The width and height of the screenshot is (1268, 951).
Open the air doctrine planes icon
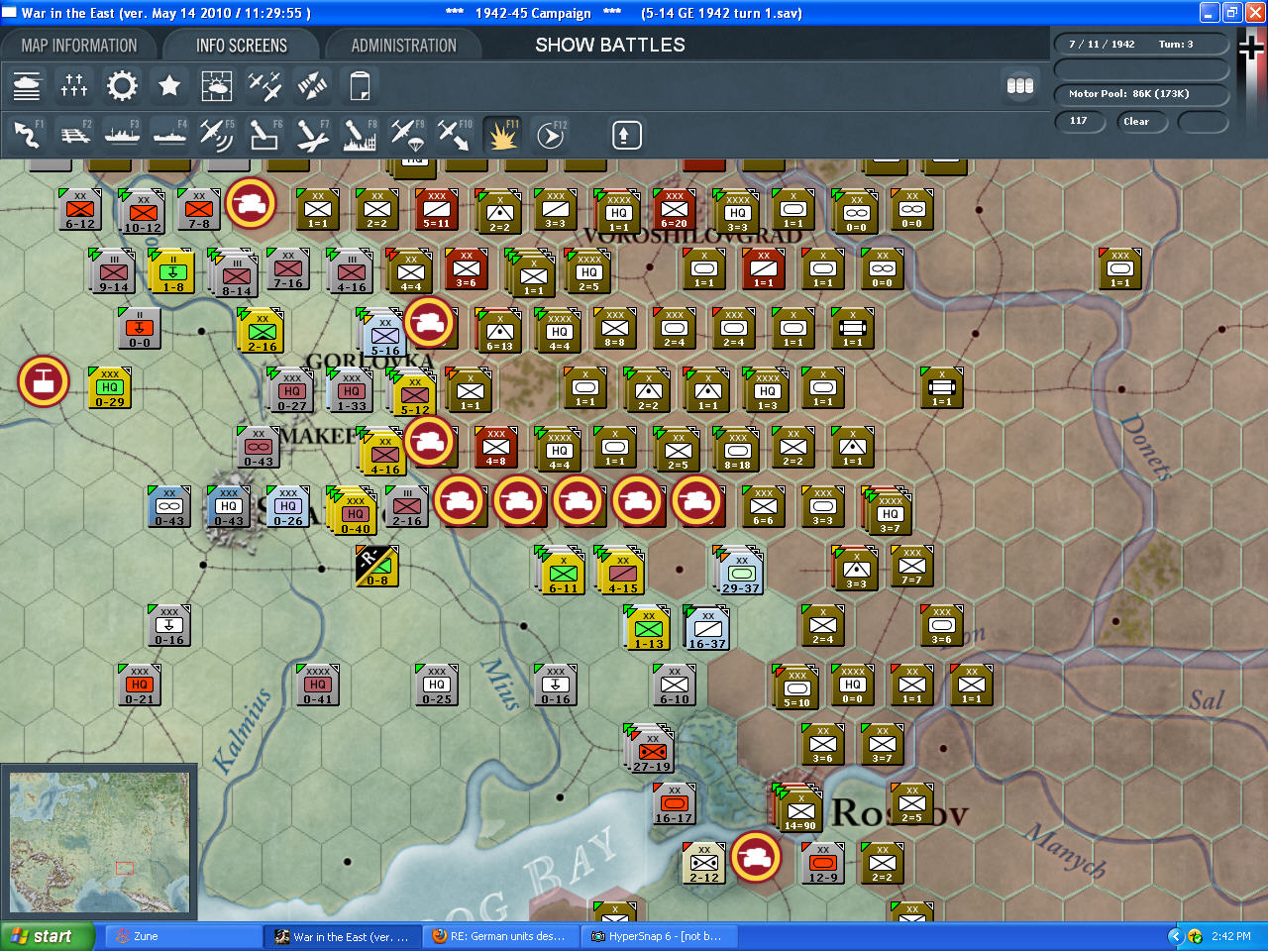tap(264, 86)
